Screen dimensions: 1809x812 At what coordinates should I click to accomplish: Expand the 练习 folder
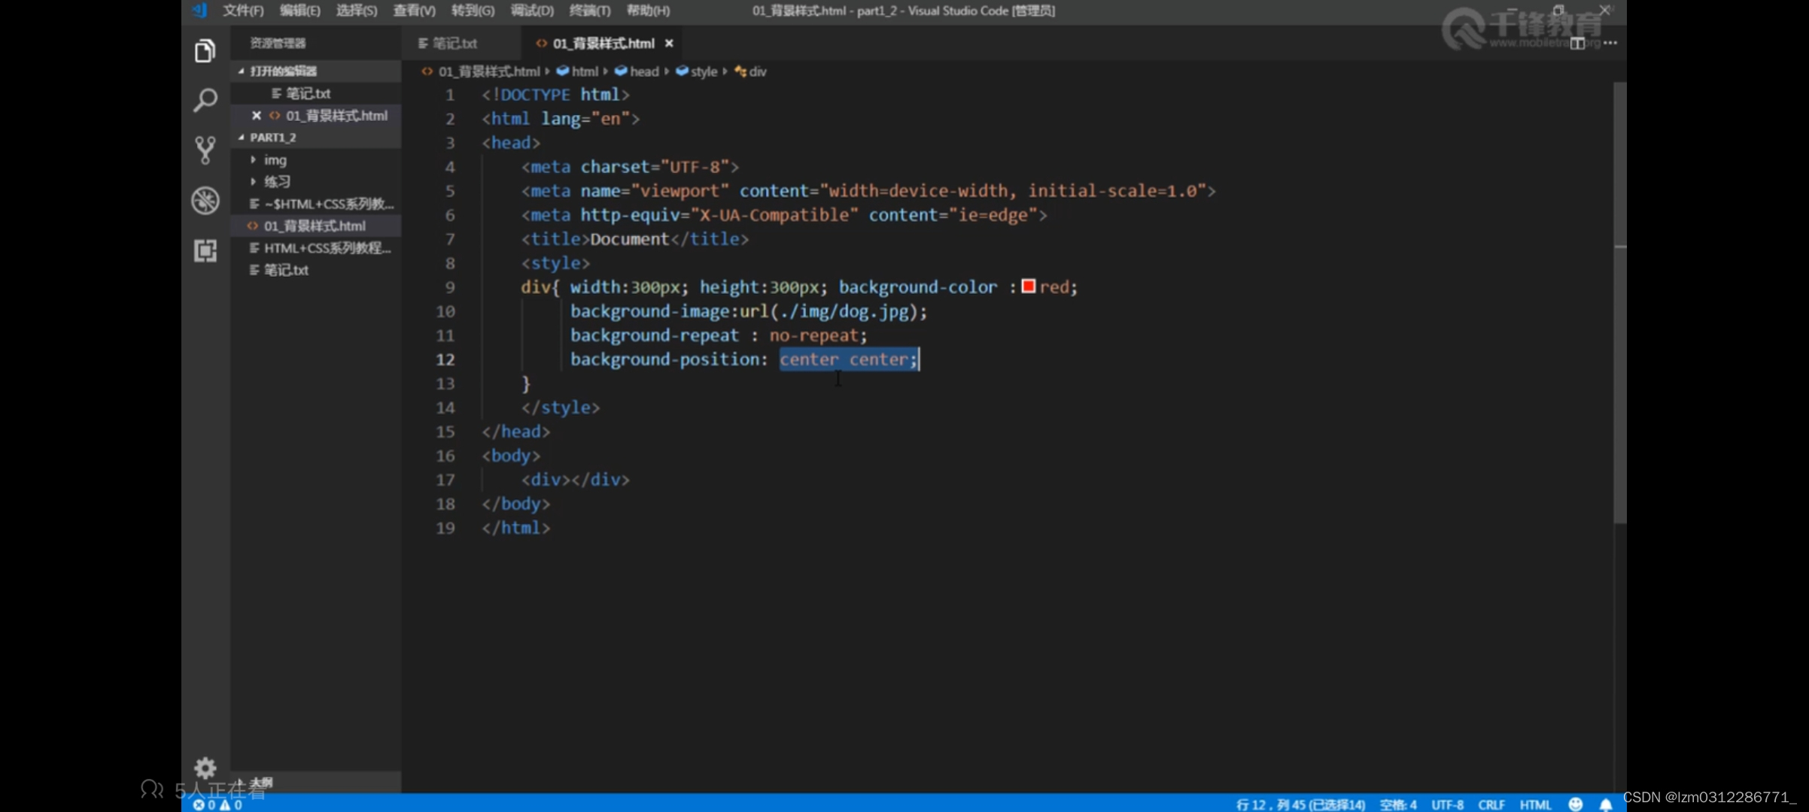[316, 181]
